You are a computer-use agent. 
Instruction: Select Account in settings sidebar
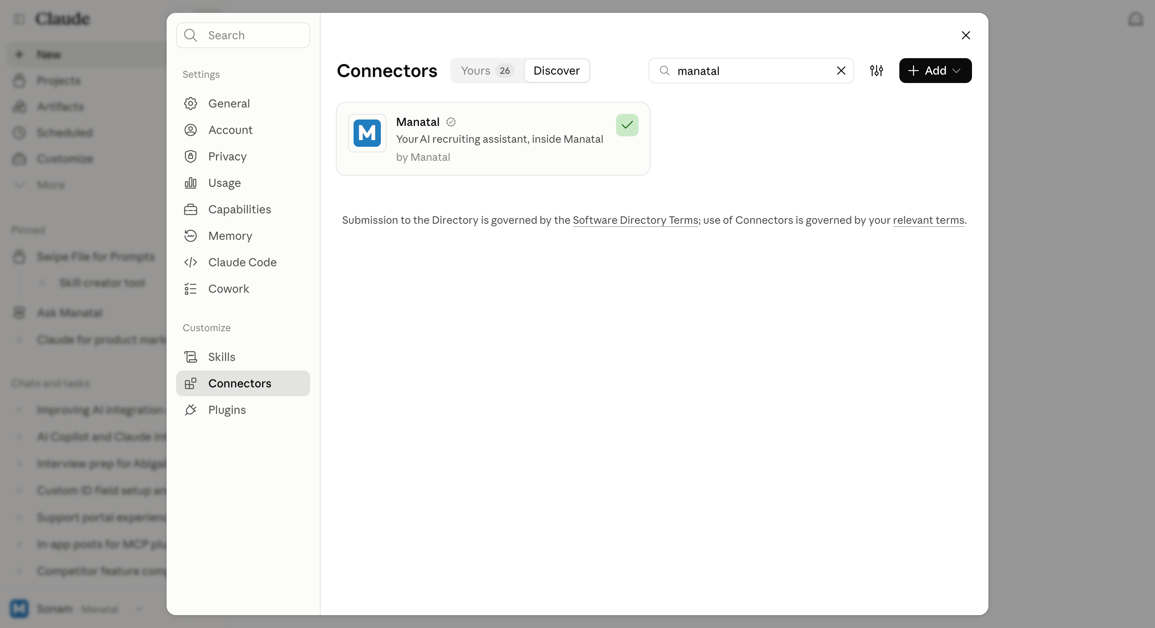coord(243,130)
